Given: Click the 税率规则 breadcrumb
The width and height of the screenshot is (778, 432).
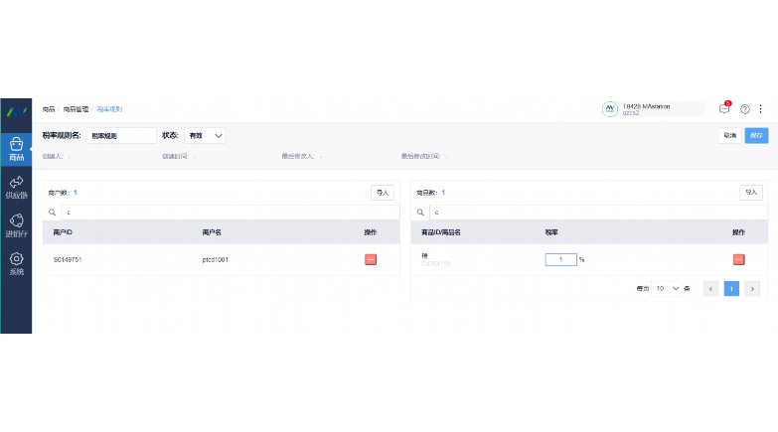Looking at the screenshot, I should (109, 109).
